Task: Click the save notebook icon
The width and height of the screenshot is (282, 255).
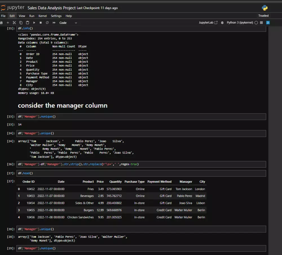Action: pos(1,23)
